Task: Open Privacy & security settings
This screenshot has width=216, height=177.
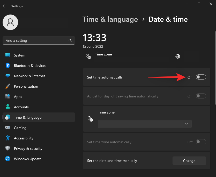Action: (x=28, y=148)
